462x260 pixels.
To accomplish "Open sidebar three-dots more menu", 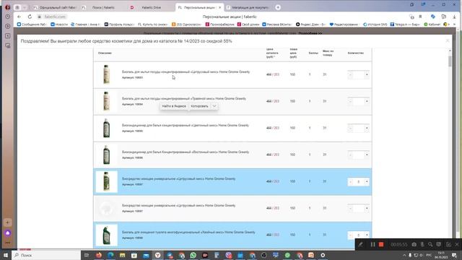I will (8, 243).
